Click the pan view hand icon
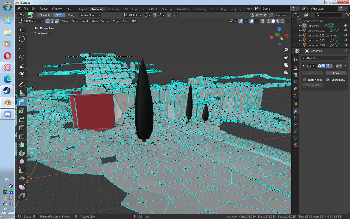 [286, 57]
